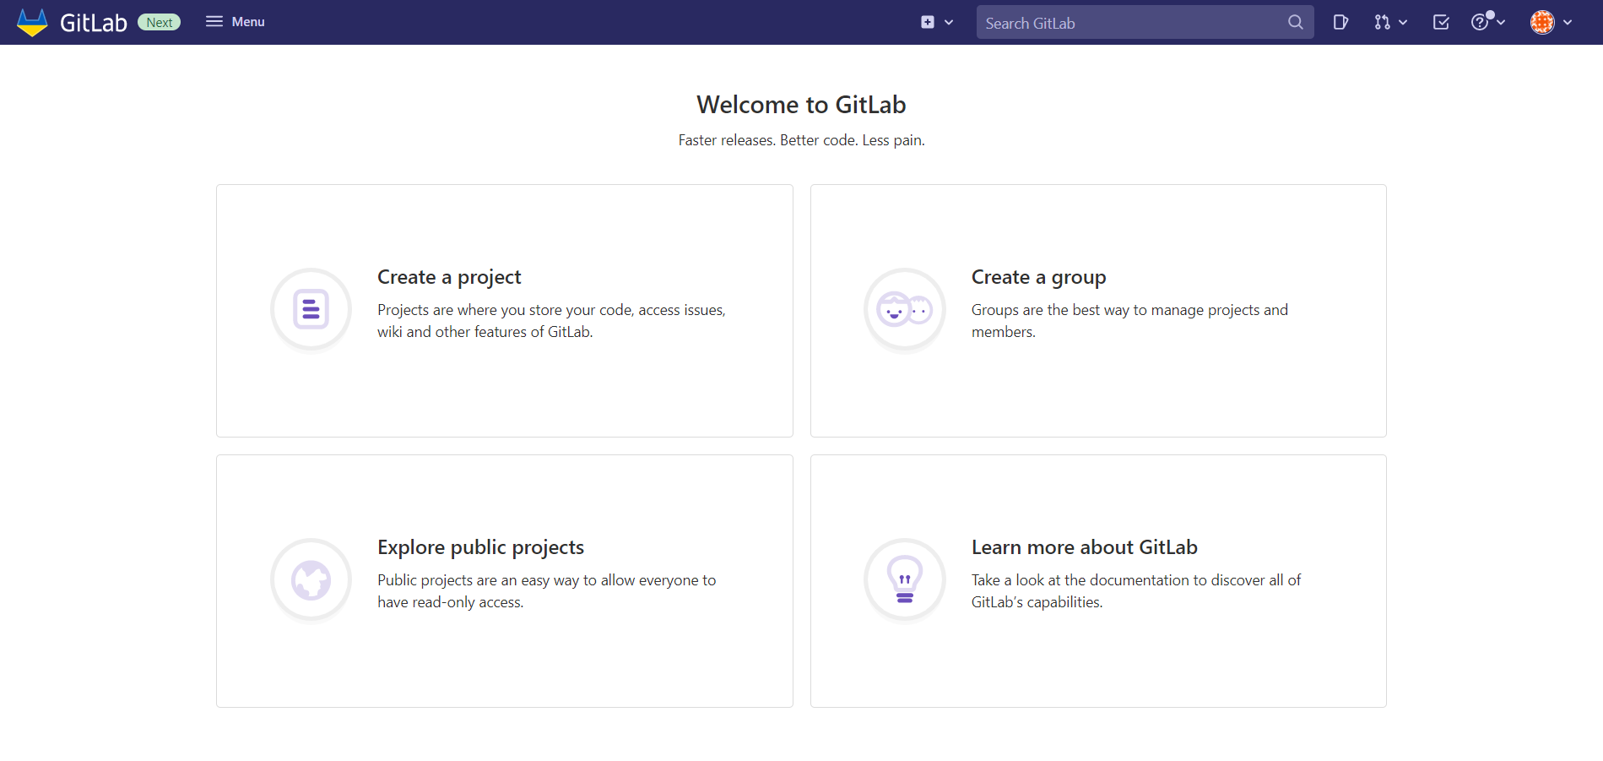Click the green Next badge
Screen dimensions: 1603x761
[159, 23]
